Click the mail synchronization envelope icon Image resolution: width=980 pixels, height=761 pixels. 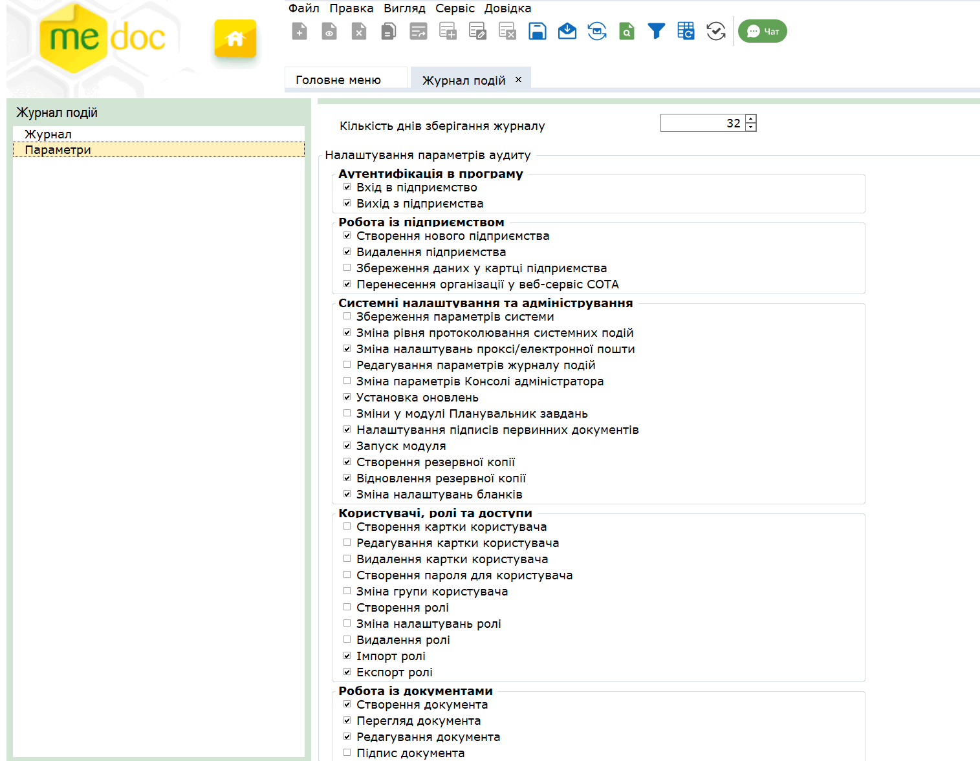(596, 31)
